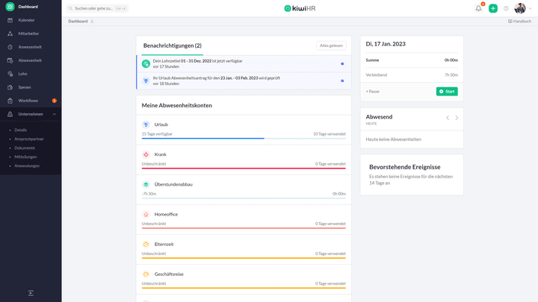538x302 pixels.
Task: Open Mitarbeiter in the sidebar
Action: pyautogui.click(x=28, y=34)
